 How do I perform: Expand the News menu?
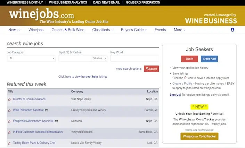click(14, 30)
